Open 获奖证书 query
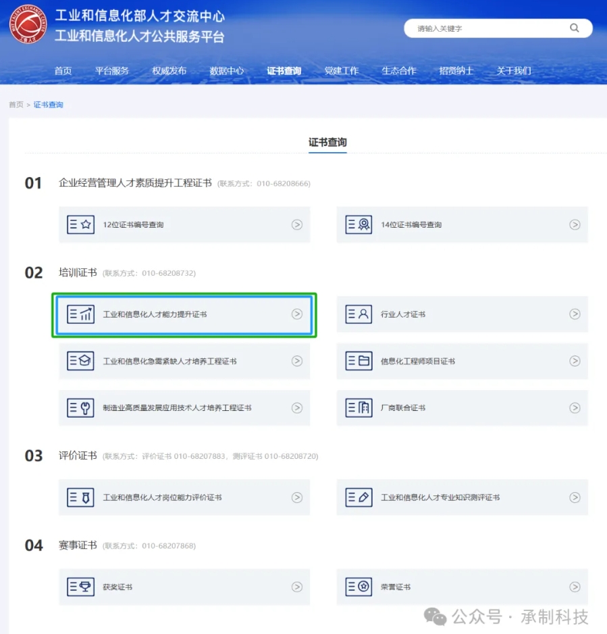The height and width of the screenshot is (634, 607). tap(184, 587)
